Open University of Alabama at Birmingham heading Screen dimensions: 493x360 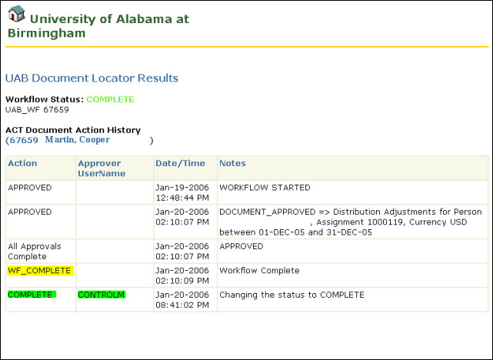98,26
